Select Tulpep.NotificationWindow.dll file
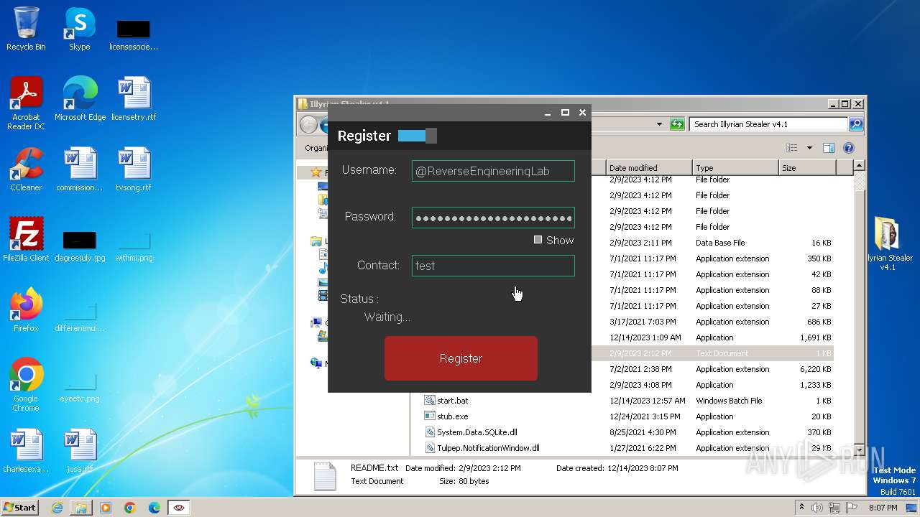 click(488, 448)
